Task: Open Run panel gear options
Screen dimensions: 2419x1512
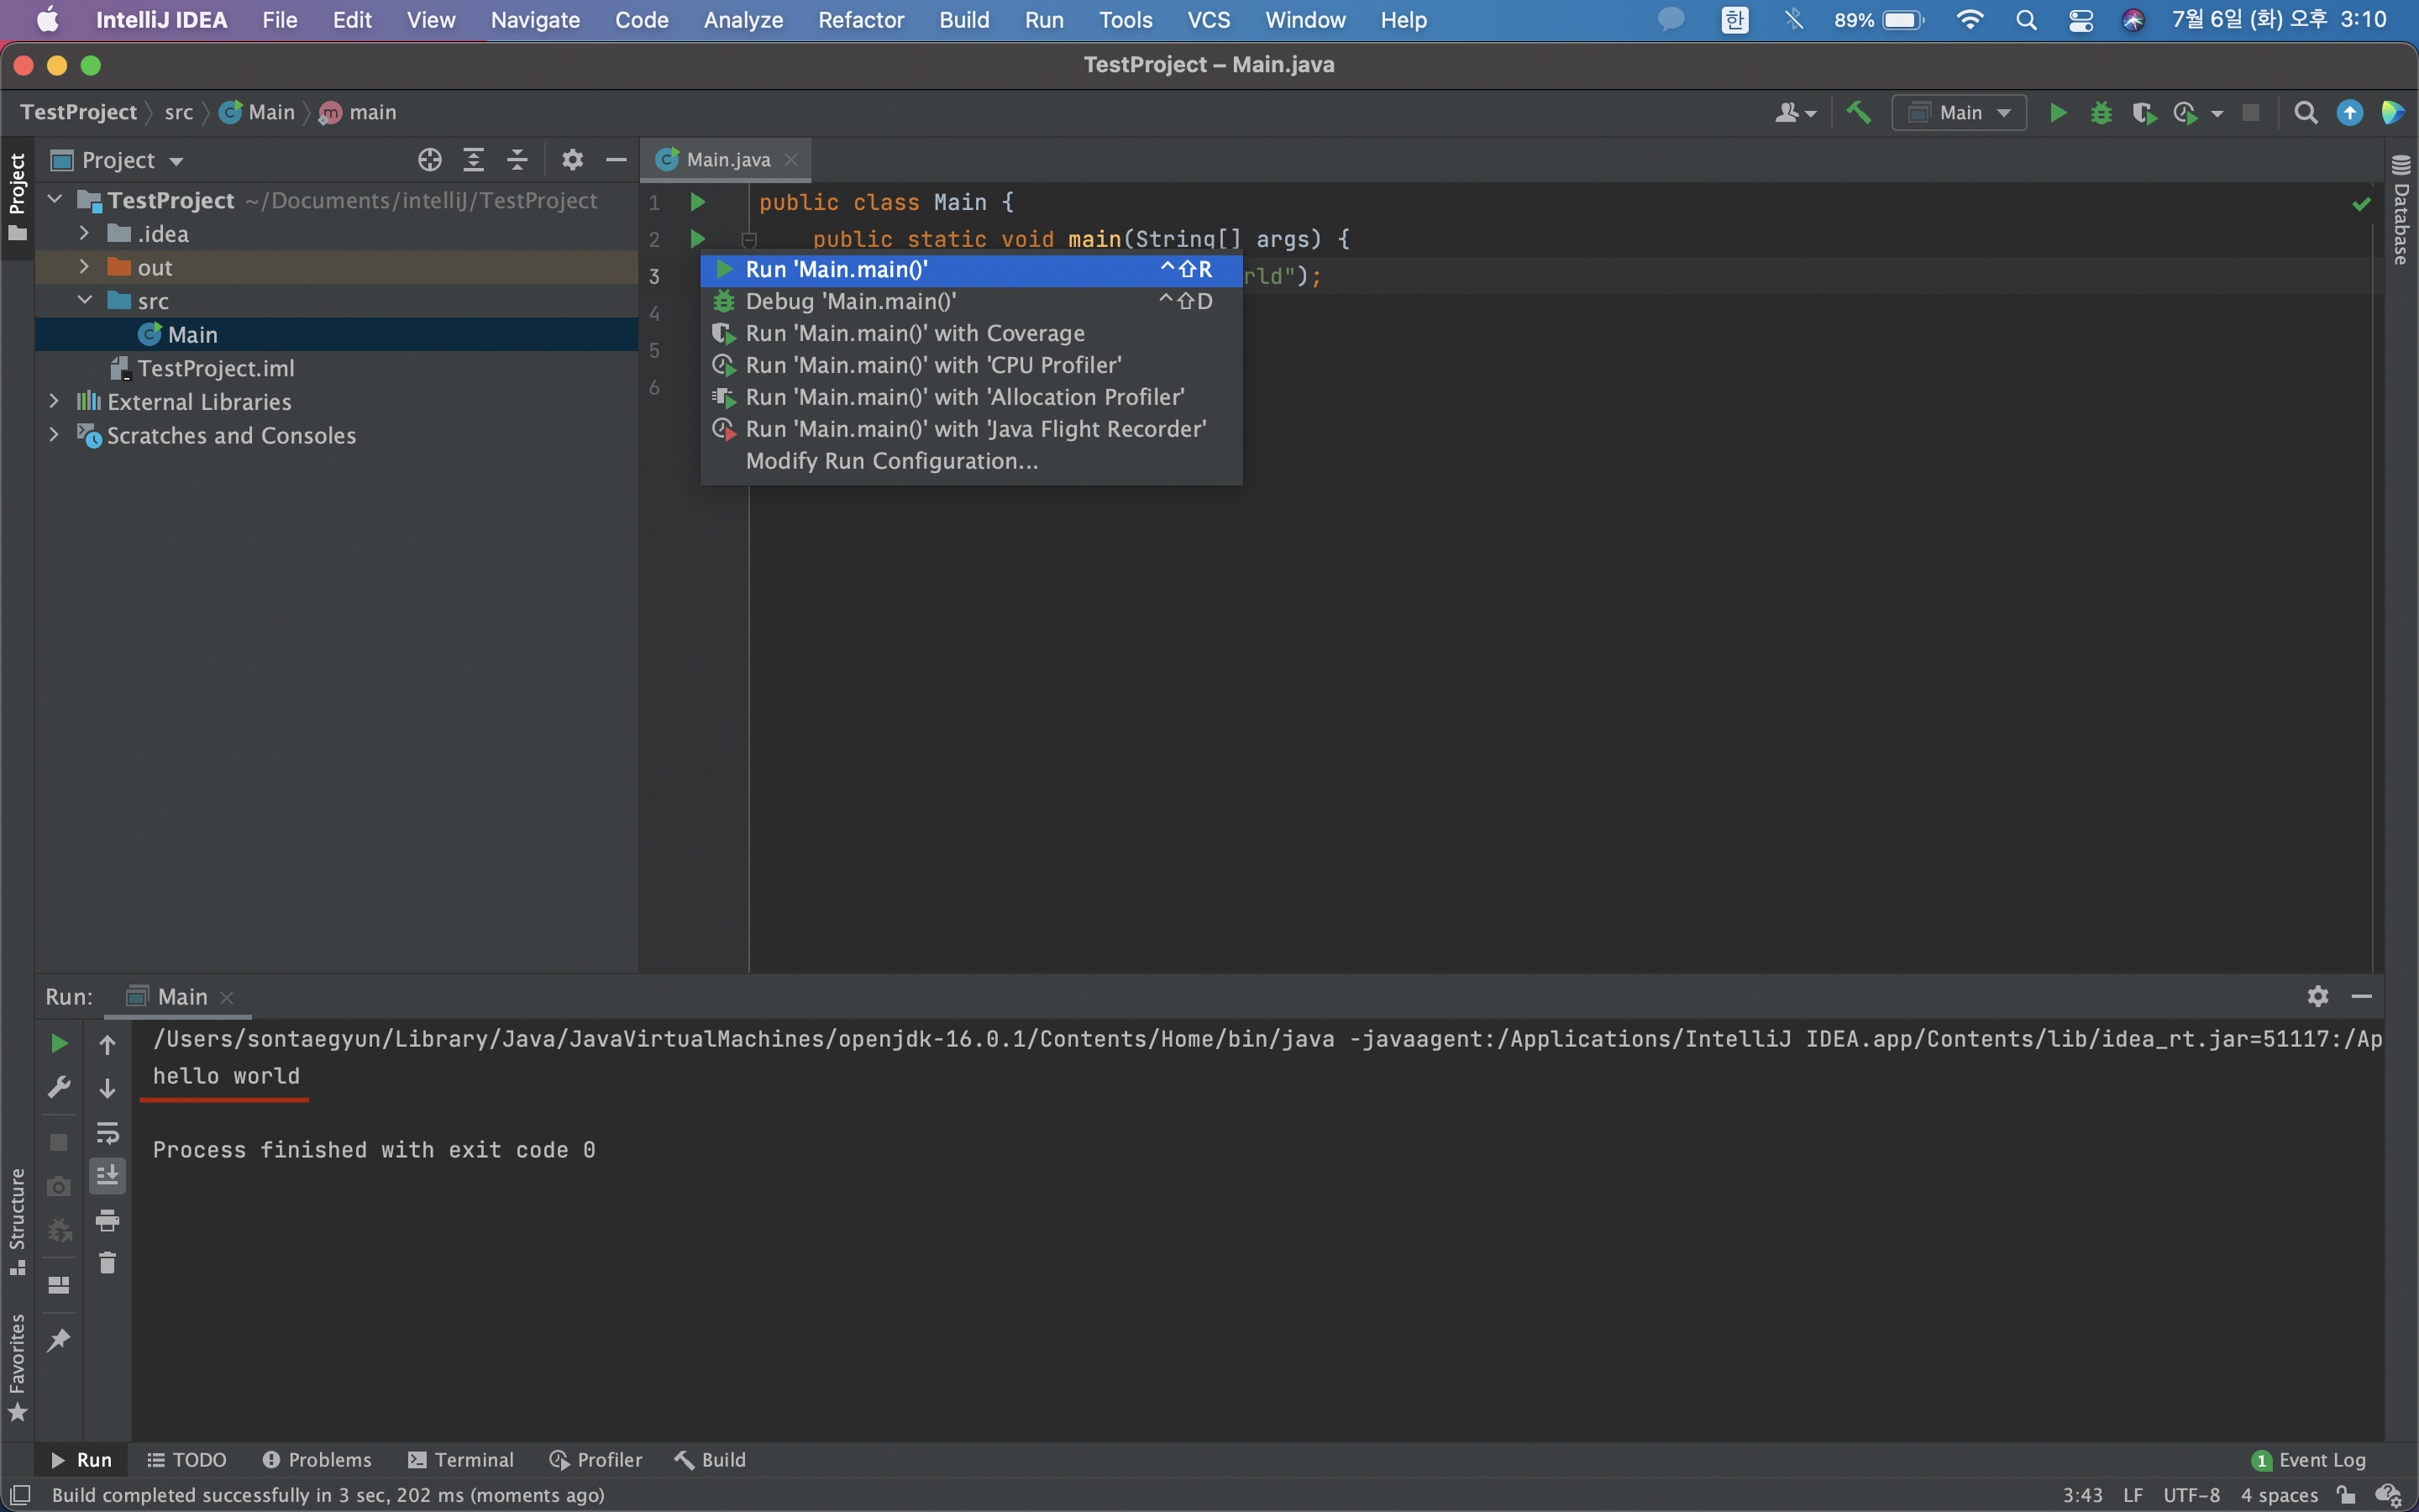Action: [2318, 996]
